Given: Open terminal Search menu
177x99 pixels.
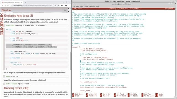Looking at the screenshot, I should [86, 7].
